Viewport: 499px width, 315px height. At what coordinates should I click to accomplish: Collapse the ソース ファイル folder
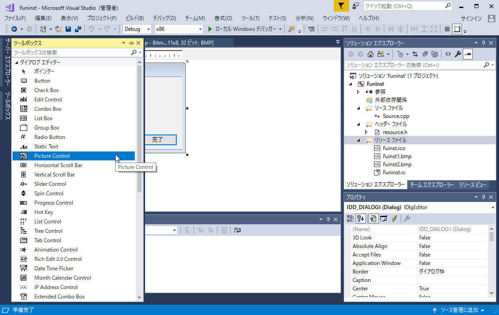pyautogui.click(x=359, y=108)
